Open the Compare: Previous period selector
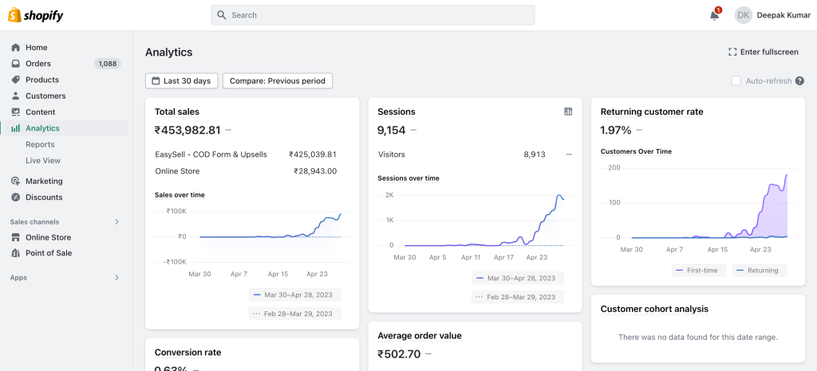 (278, 81)
